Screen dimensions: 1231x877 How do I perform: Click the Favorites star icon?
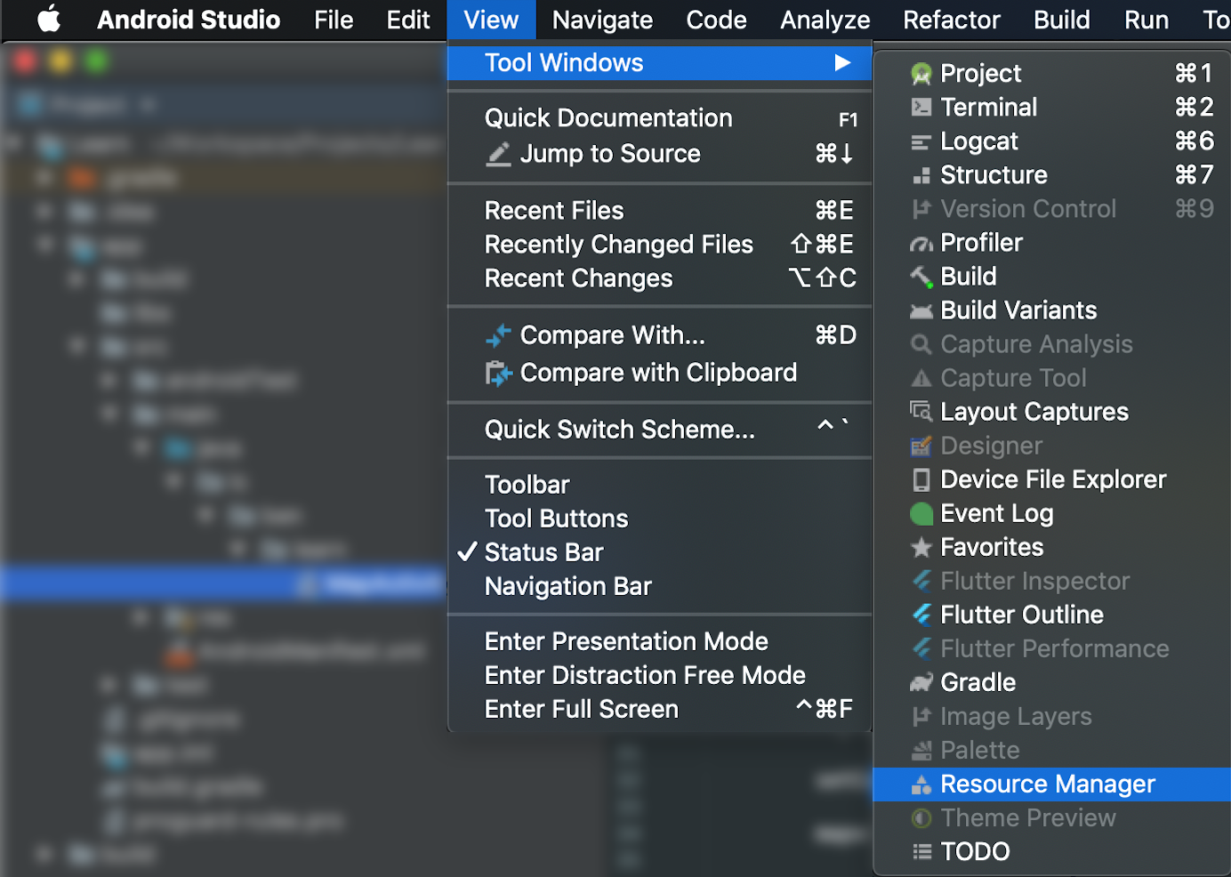point(921,548)
